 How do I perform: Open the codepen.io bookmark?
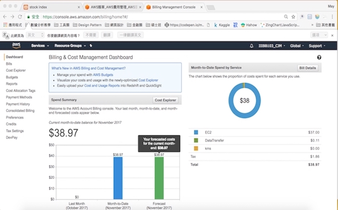[184, 25]
